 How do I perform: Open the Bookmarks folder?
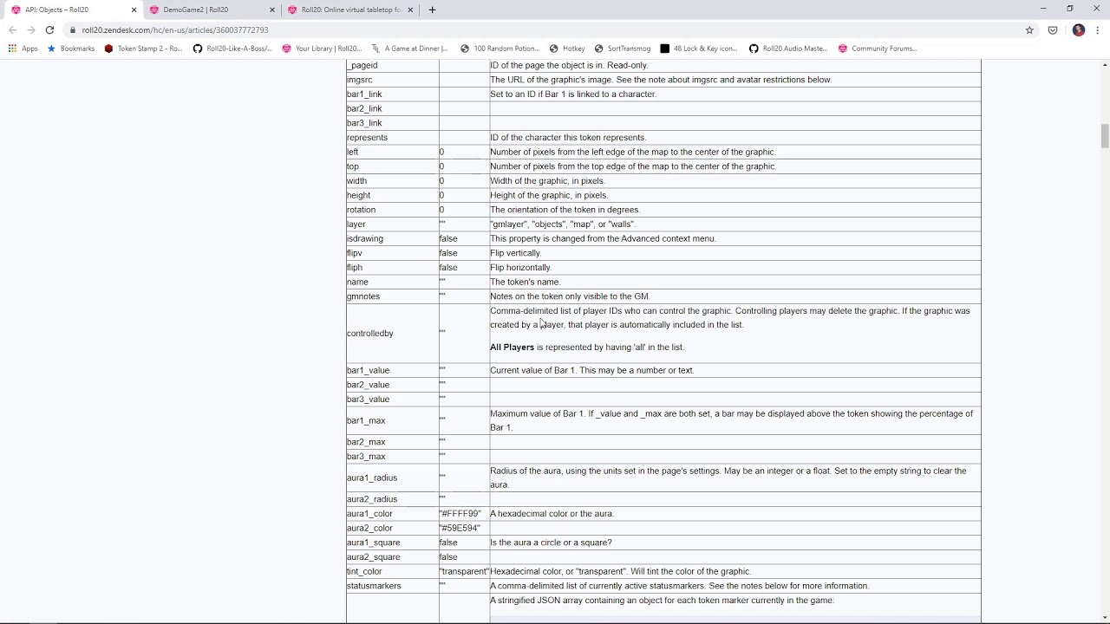[x=70, y=49]
